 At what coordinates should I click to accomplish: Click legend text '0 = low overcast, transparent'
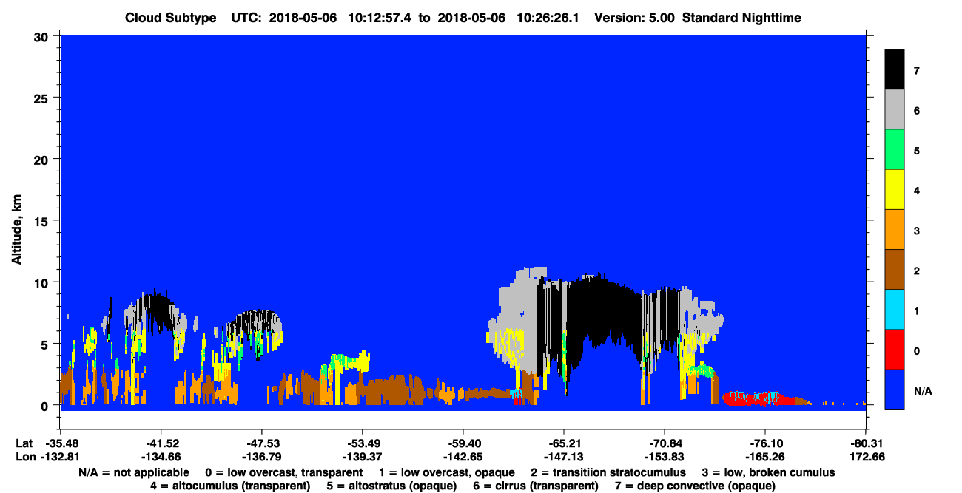click(283, 472)
